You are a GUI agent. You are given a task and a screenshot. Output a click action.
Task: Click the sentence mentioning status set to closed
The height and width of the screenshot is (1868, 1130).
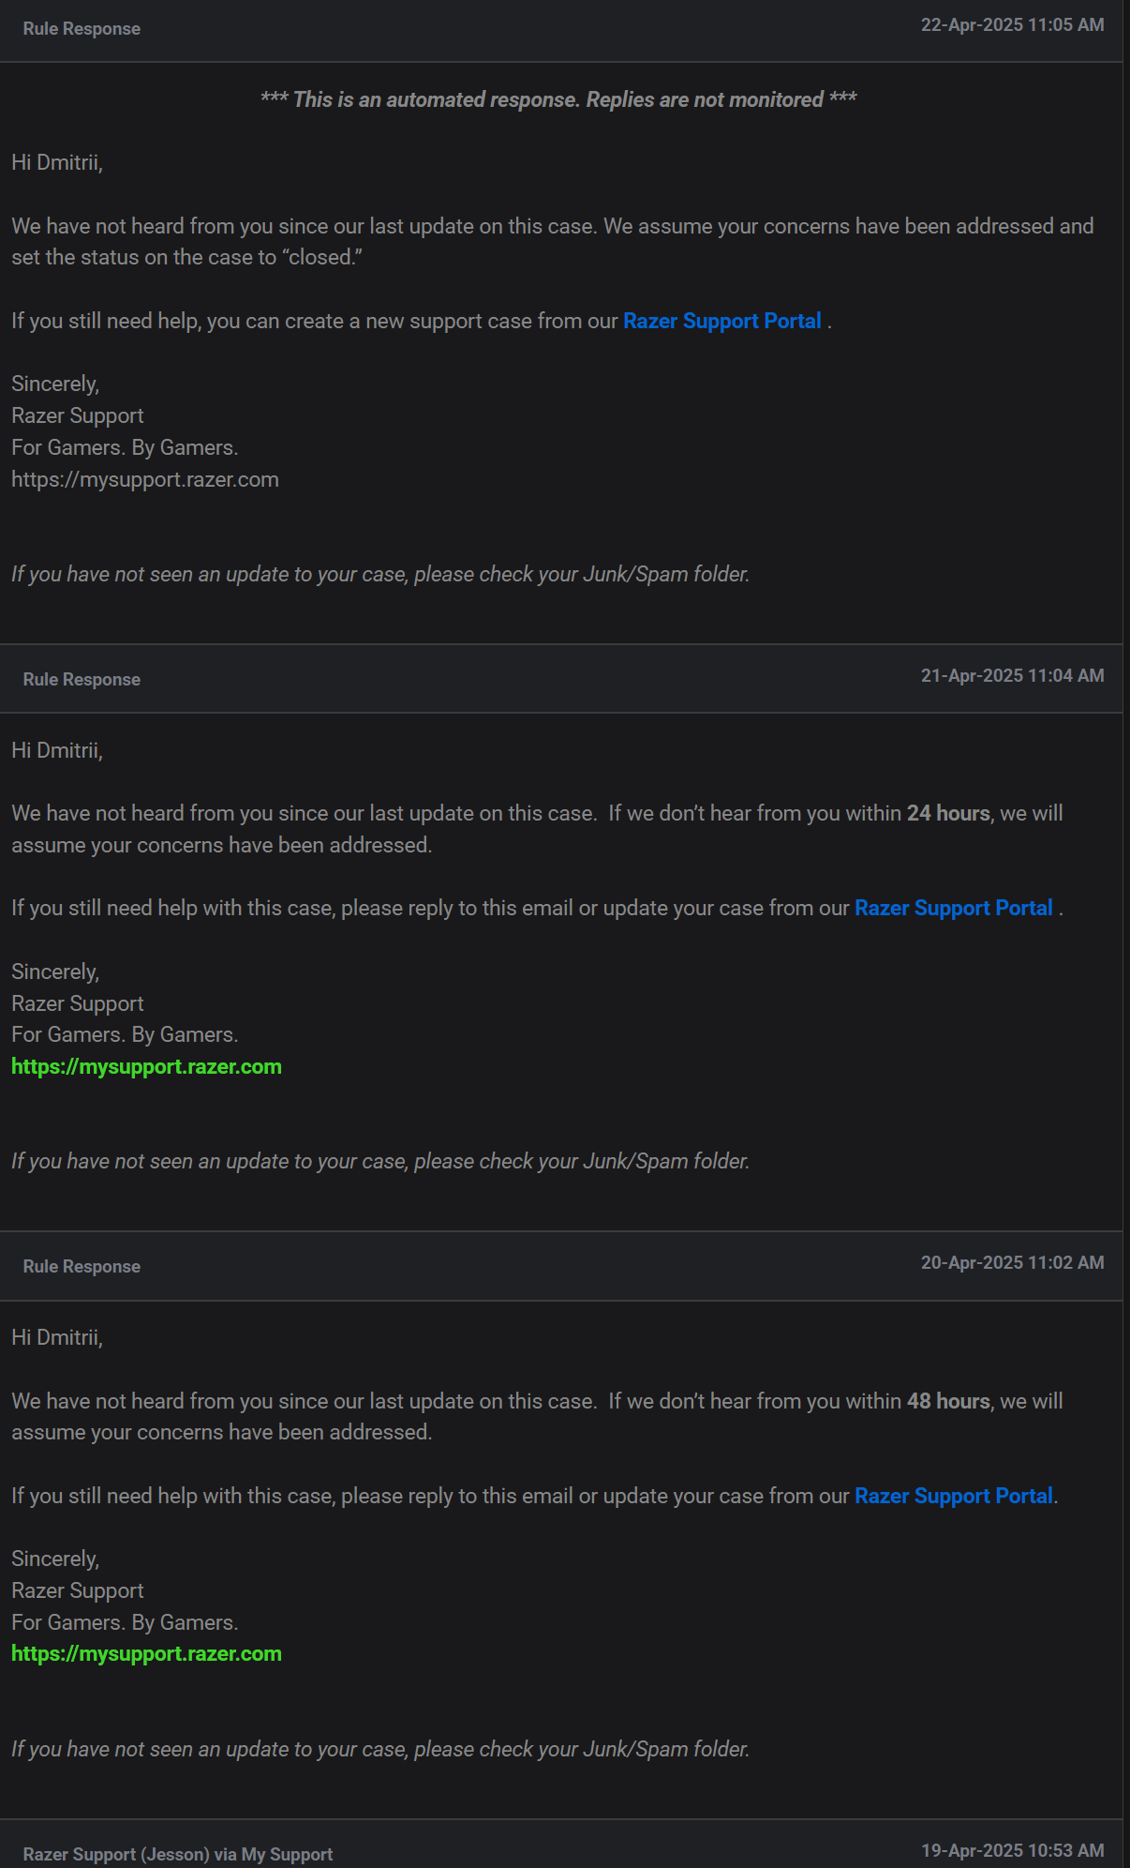(553, 242)
